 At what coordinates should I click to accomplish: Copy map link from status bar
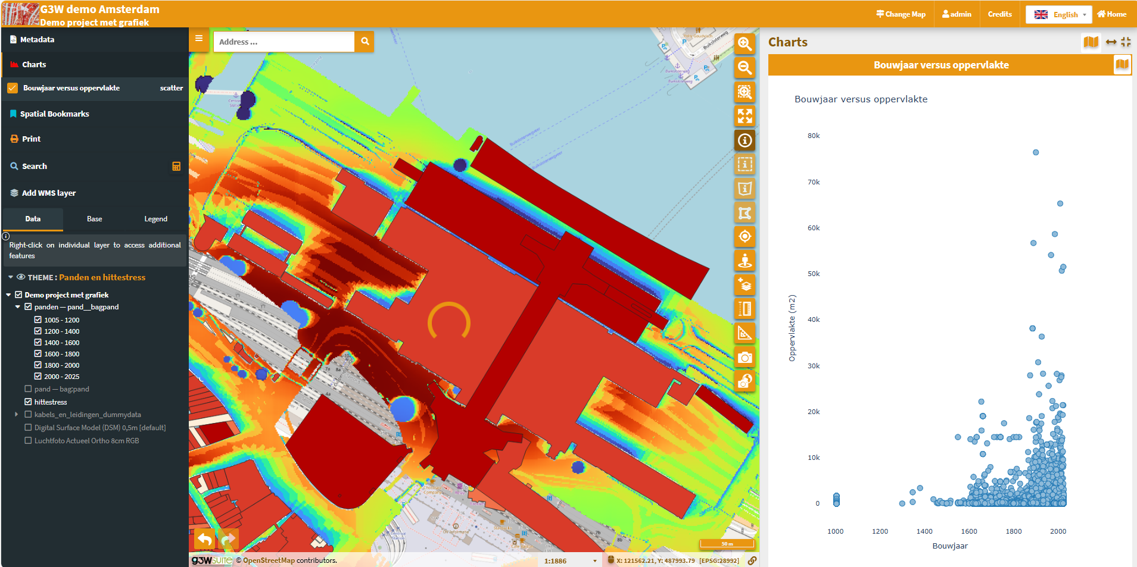[x=752, y=560]
